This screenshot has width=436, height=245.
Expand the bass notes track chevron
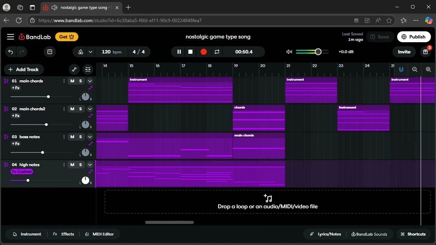tap(90, 137)
